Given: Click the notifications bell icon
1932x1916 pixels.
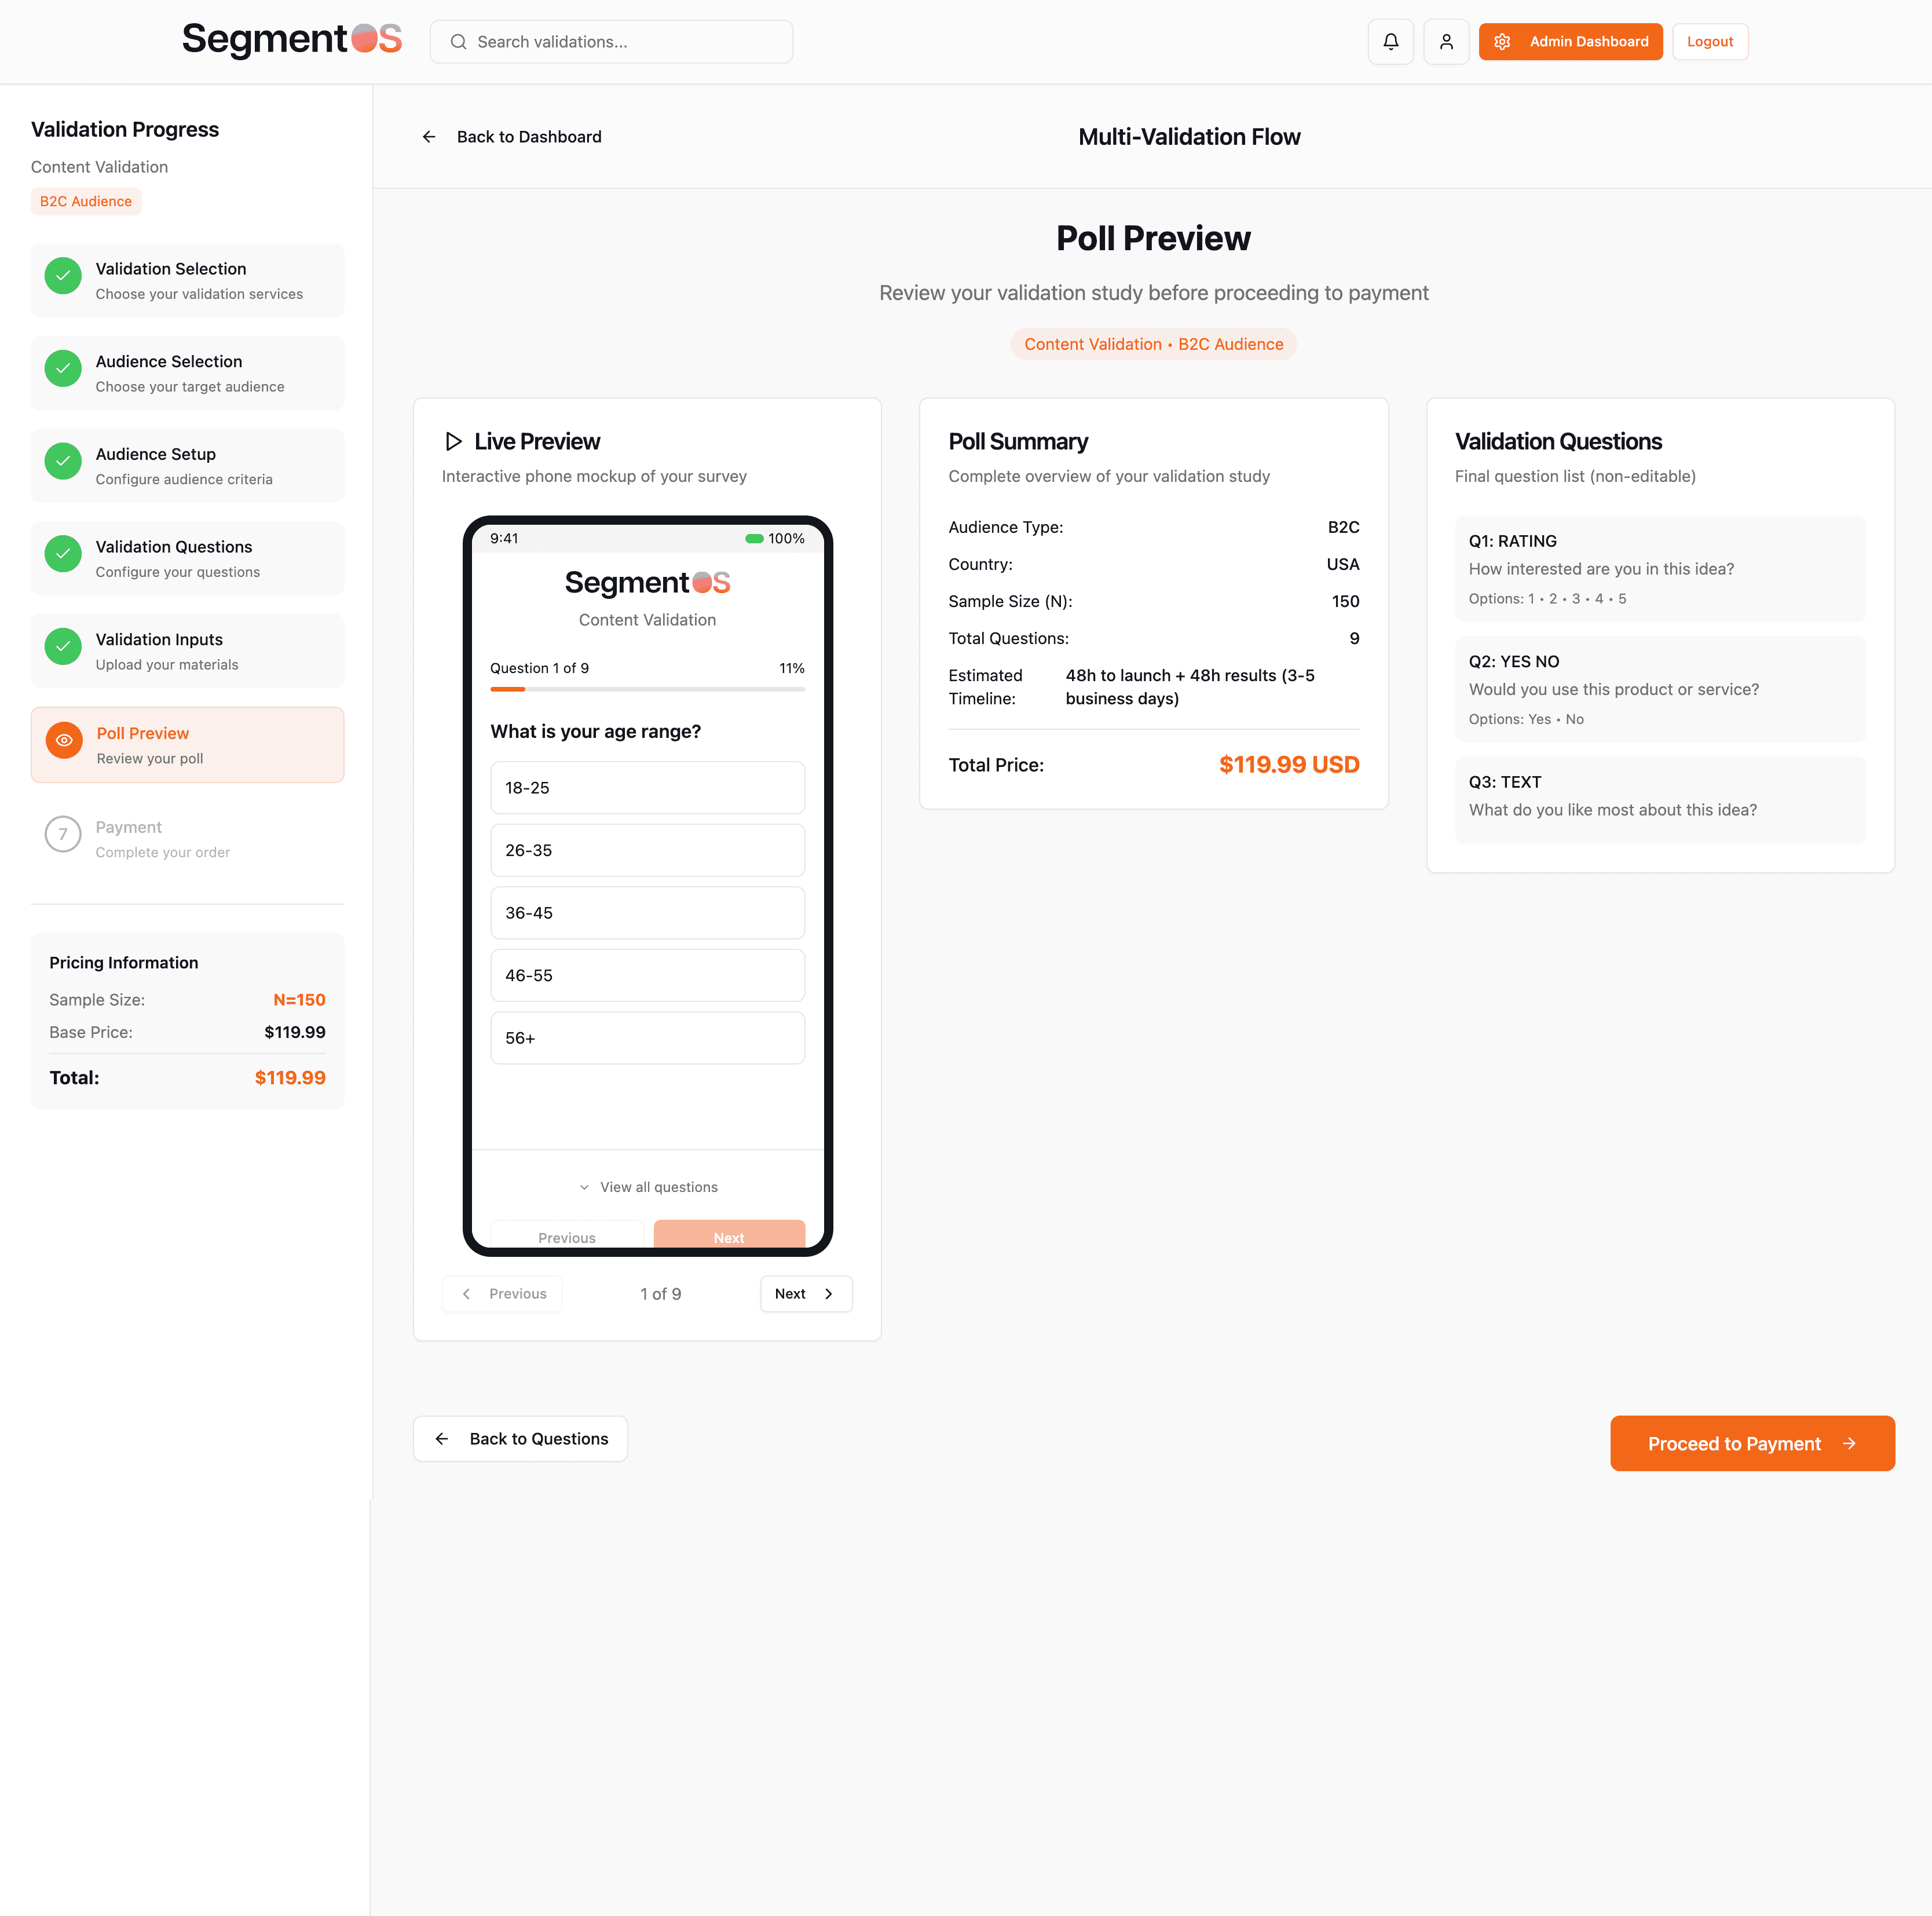Looking at the screenshot, I should click(1390, 42).
